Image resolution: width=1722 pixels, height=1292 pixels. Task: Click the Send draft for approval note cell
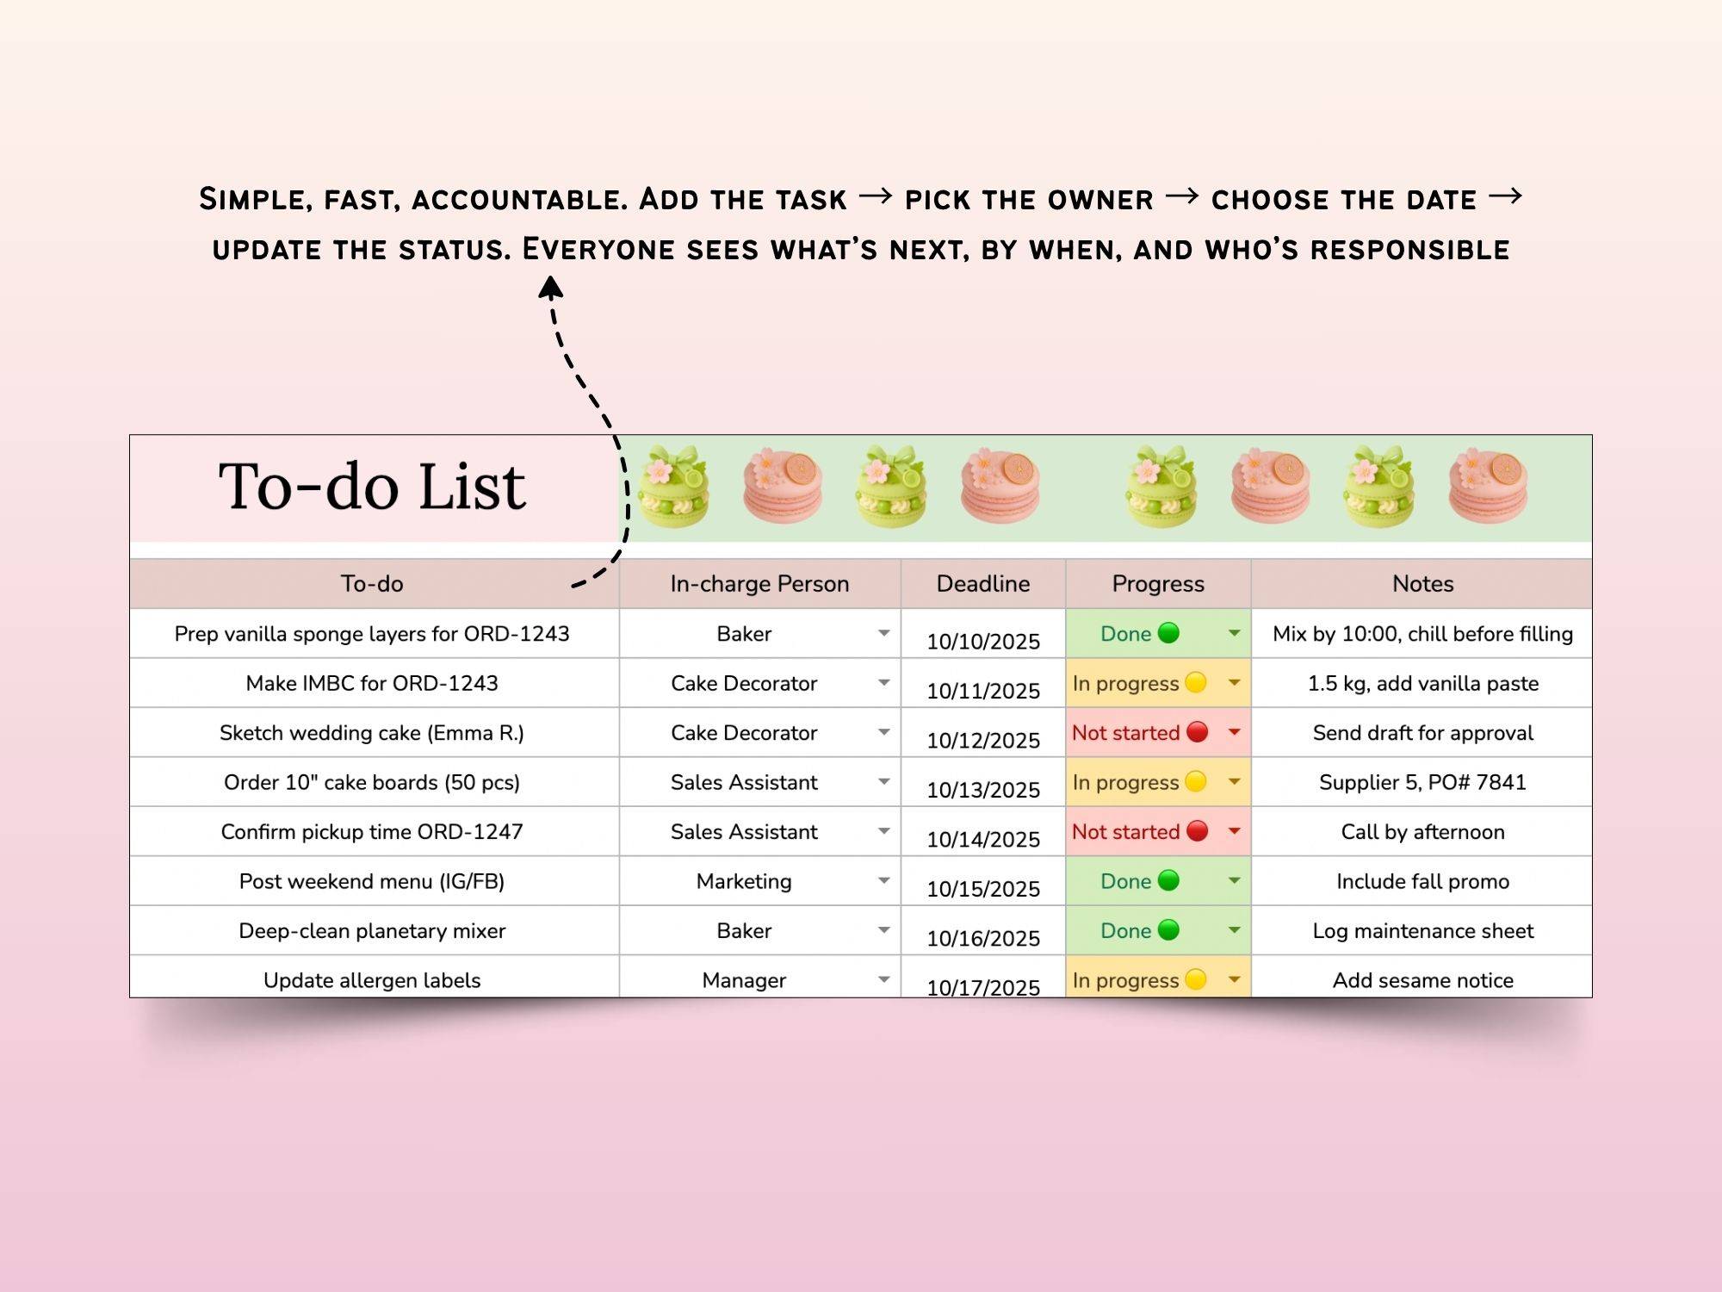(x=1422, y=733)
